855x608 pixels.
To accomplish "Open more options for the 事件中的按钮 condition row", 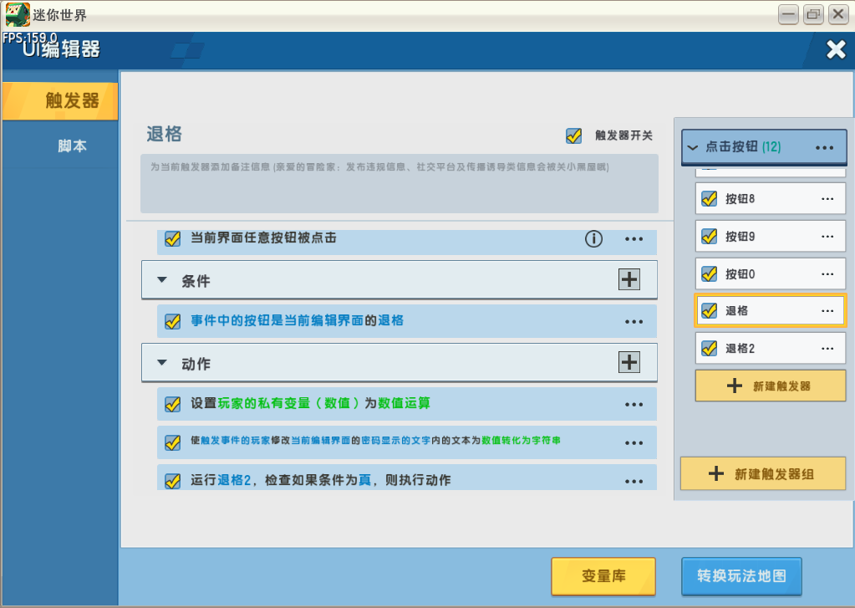I will click(634, 322).
